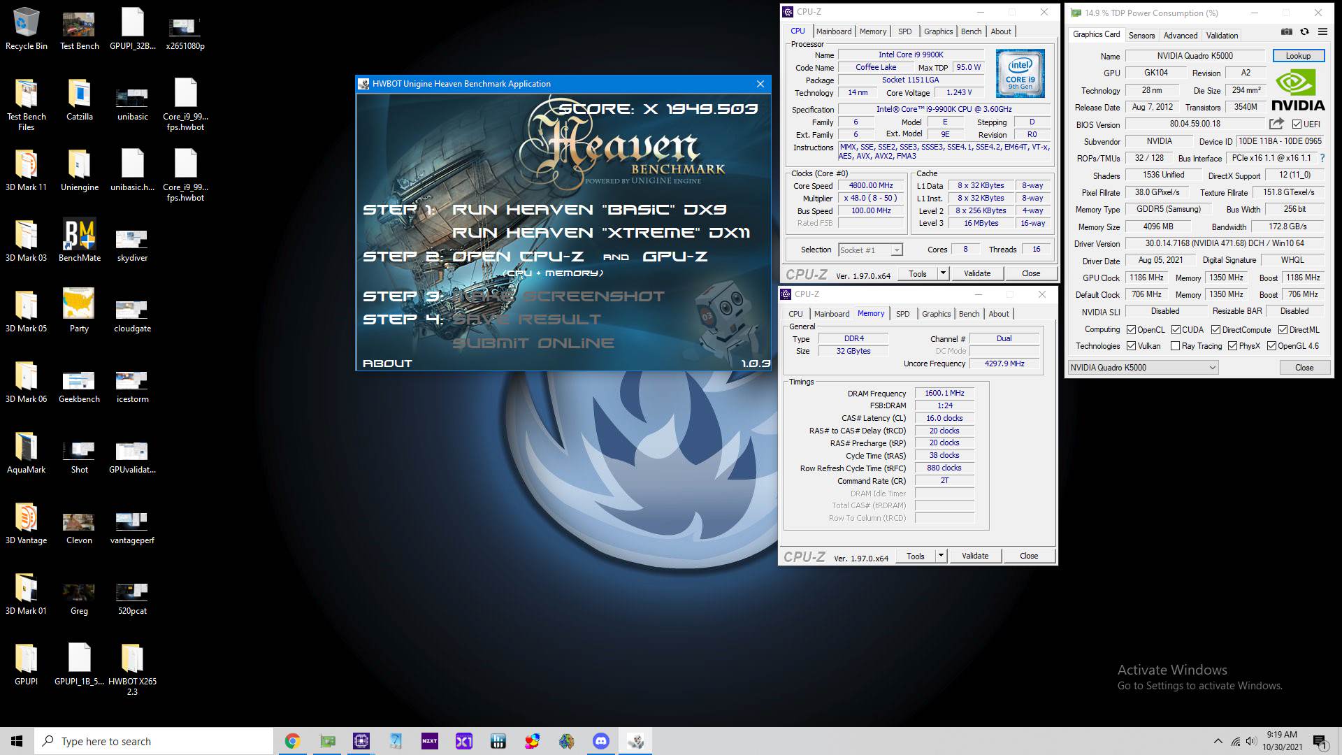The width and height of the screenshot is (1342, 755).
Task: Click the BIOS share/export icon in GPU-Z
Action: [1276, 124]
